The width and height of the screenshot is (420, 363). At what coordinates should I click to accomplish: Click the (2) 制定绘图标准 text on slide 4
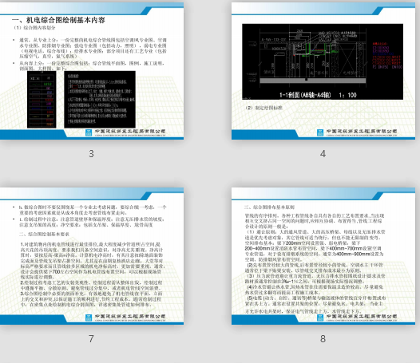[263, 108]
